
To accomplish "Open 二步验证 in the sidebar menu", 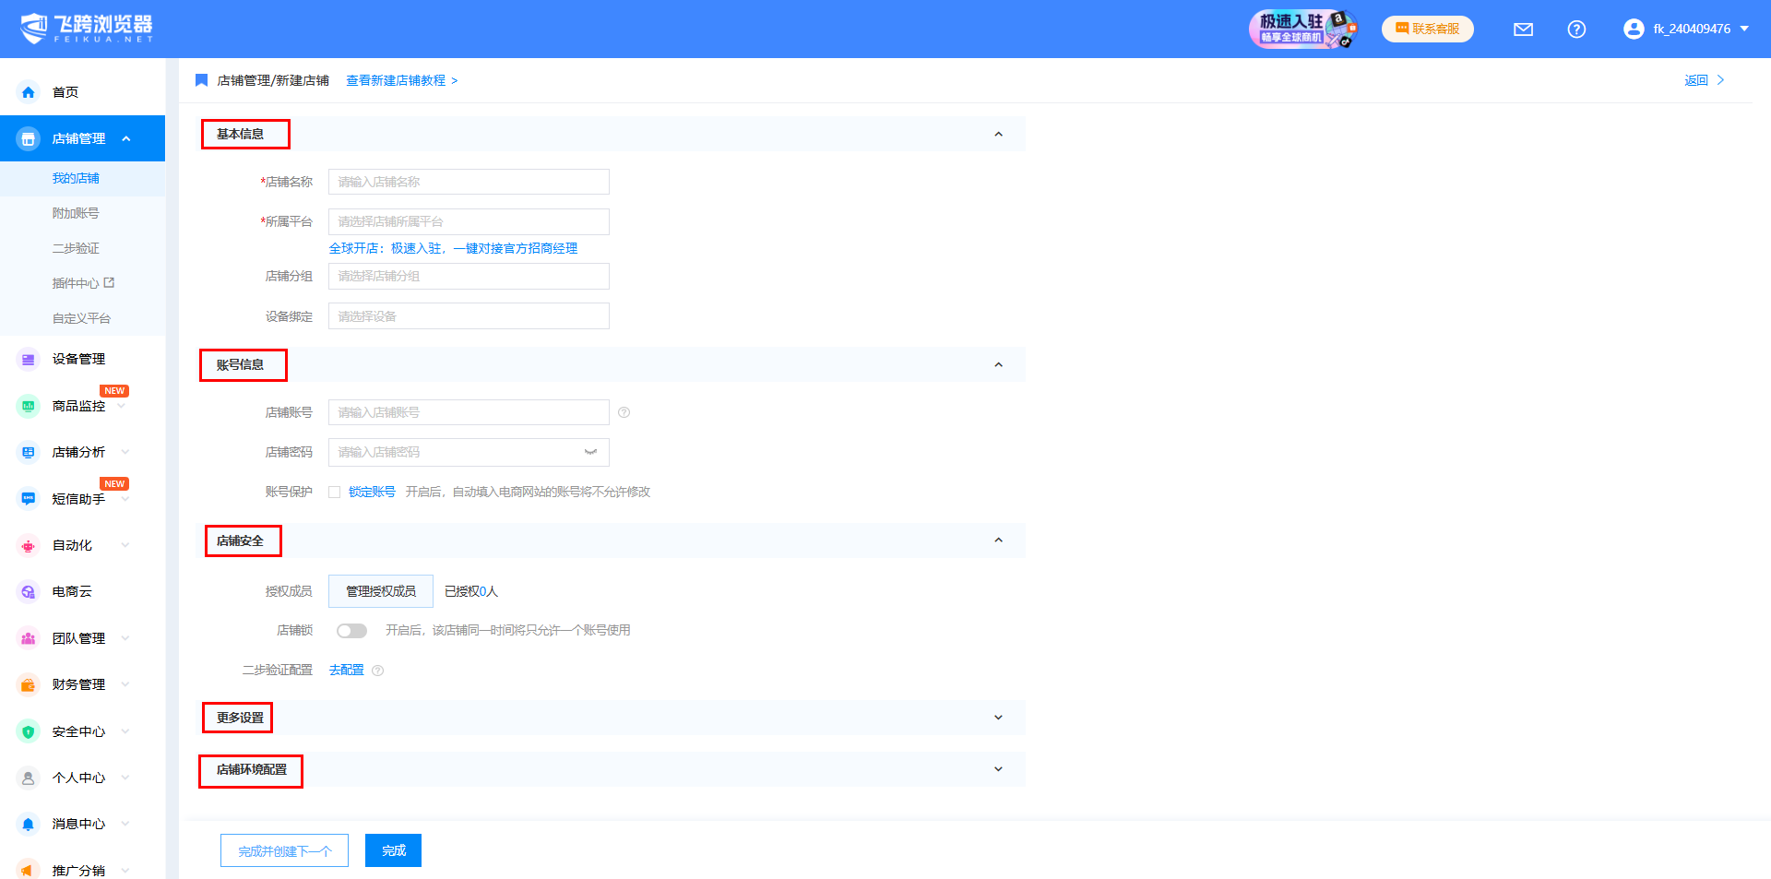I will pos(76,248).
